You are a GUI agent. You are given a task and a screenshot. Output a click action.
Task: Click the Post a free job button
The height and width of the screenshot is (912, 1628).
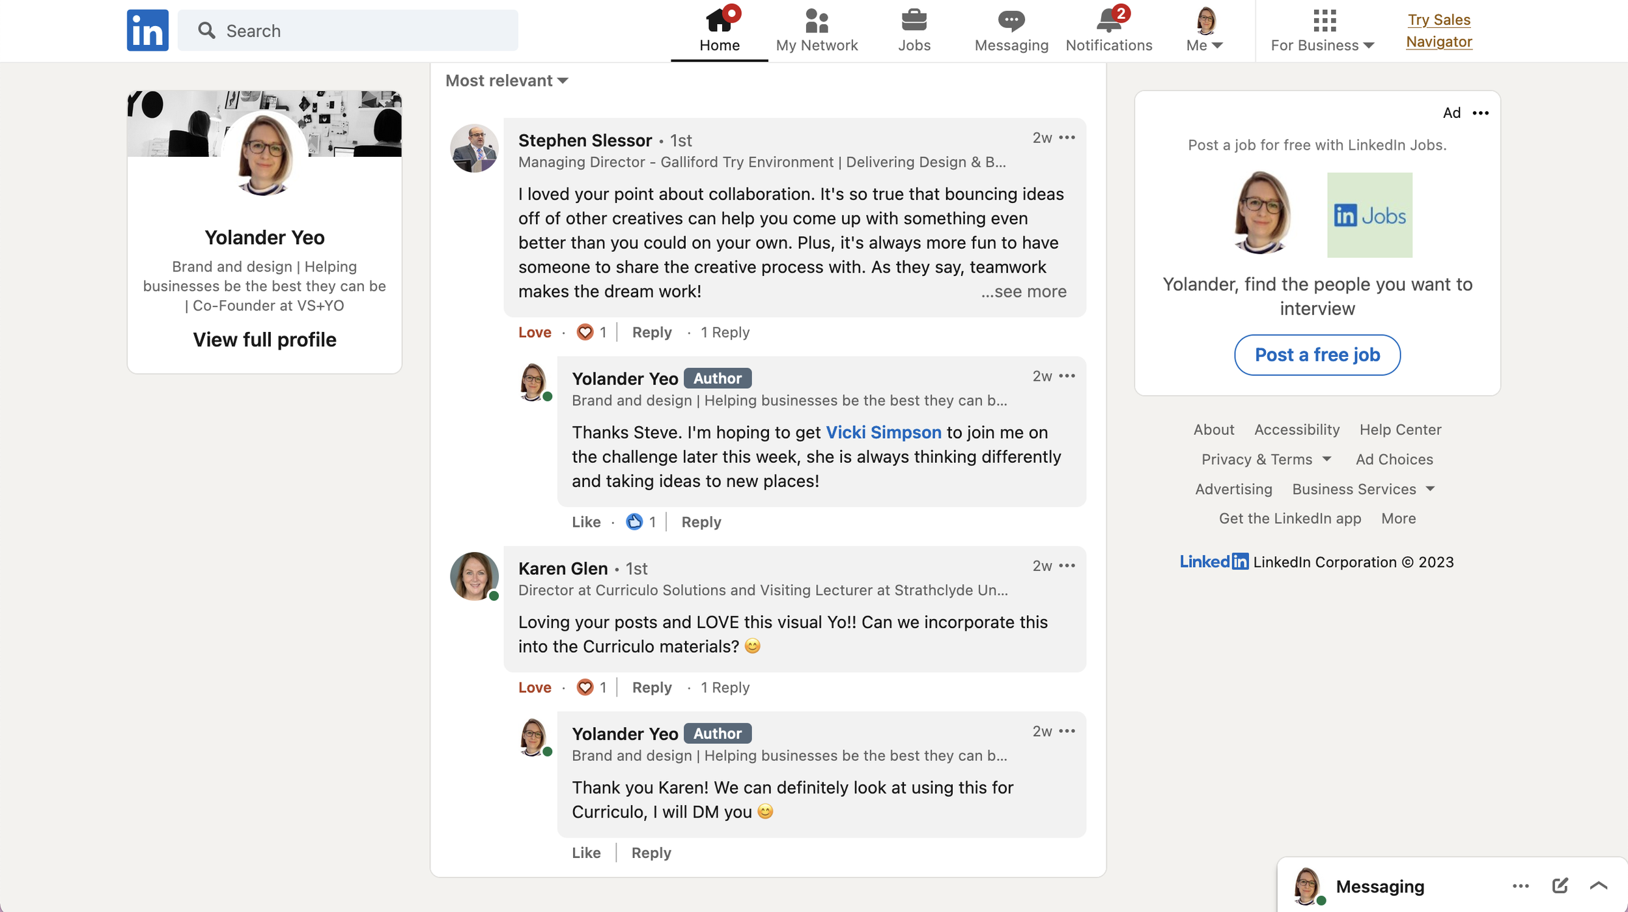tap(1317, 355)
